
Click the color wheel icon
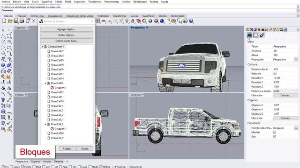(x=144, y=21)
